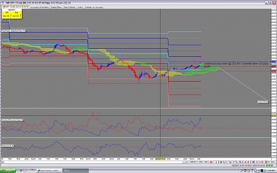This screenshot has height=173, width=277.
Task: Restore down the chart window
Action: 270,3
